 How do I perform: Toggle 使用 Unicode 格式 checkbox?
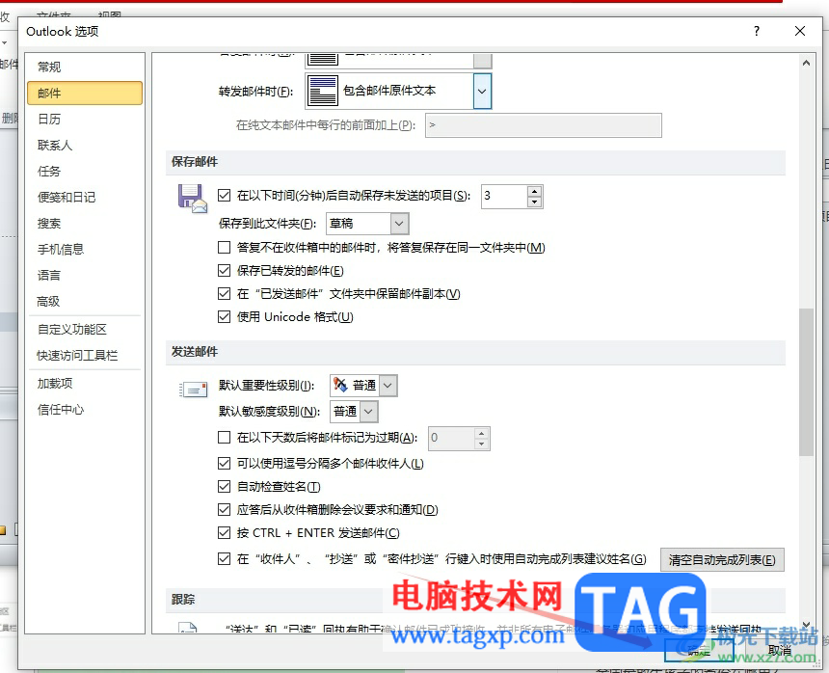point(225,316)
